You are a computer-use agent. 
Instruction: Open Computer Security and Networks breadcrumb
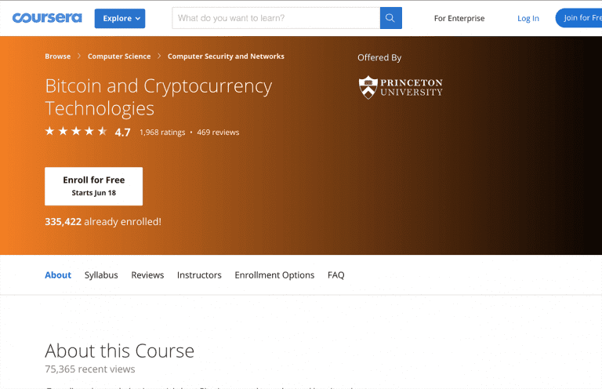click(x=226, y=56)
